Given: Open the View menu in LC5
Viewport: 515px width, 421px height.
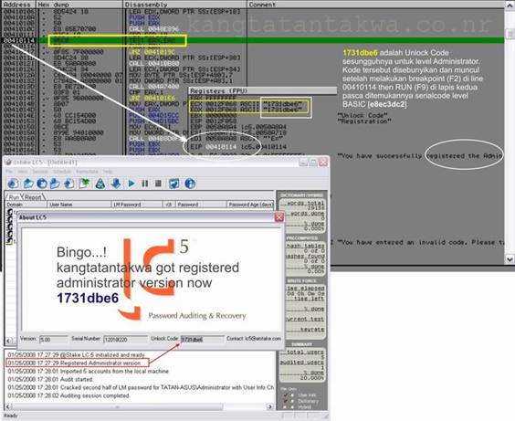Looking at the screenshot, I should [x=23, y=172].
